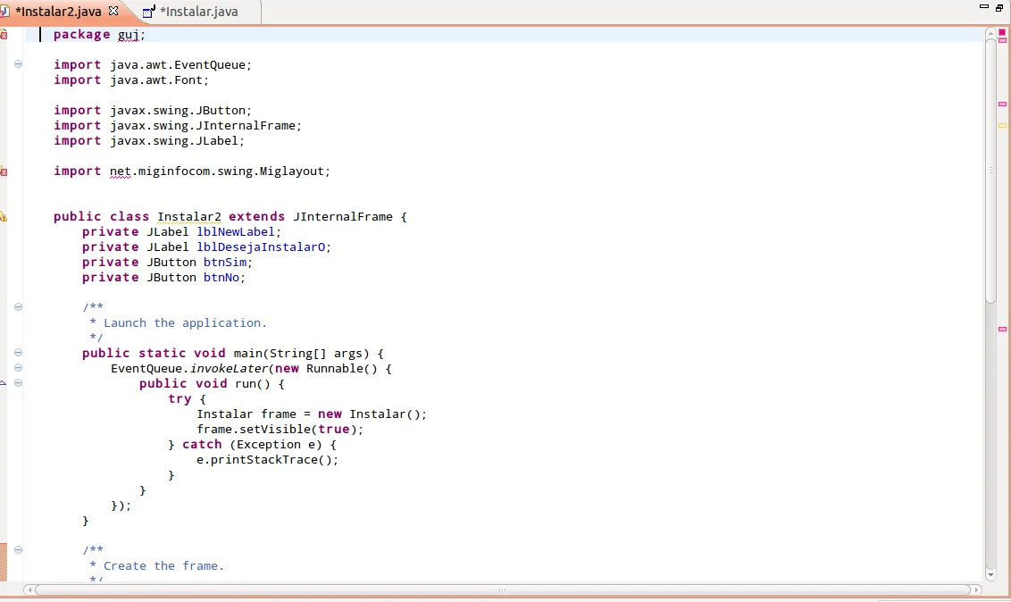This screenshot has height=602, width=1011.
Task: Switch to the Instalar.java tab
Action: click(x=198, y=13)
